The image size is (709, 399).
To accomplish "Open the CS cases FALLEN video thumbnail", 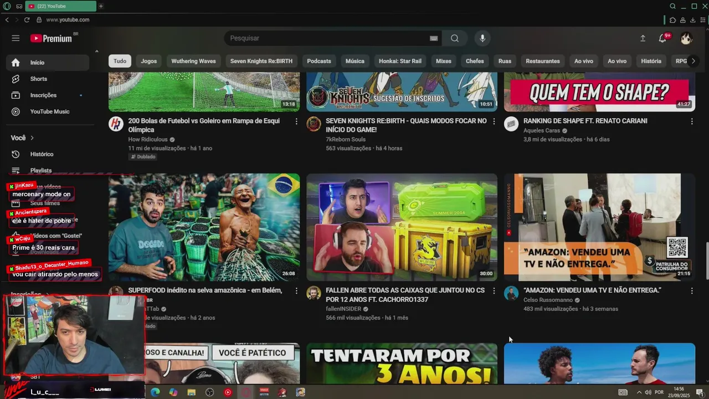I will click(402, 227).
